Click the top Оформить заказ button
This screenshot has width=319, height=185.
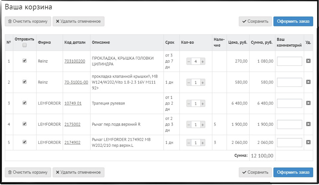pyautogui.click(x=293, y=21)
